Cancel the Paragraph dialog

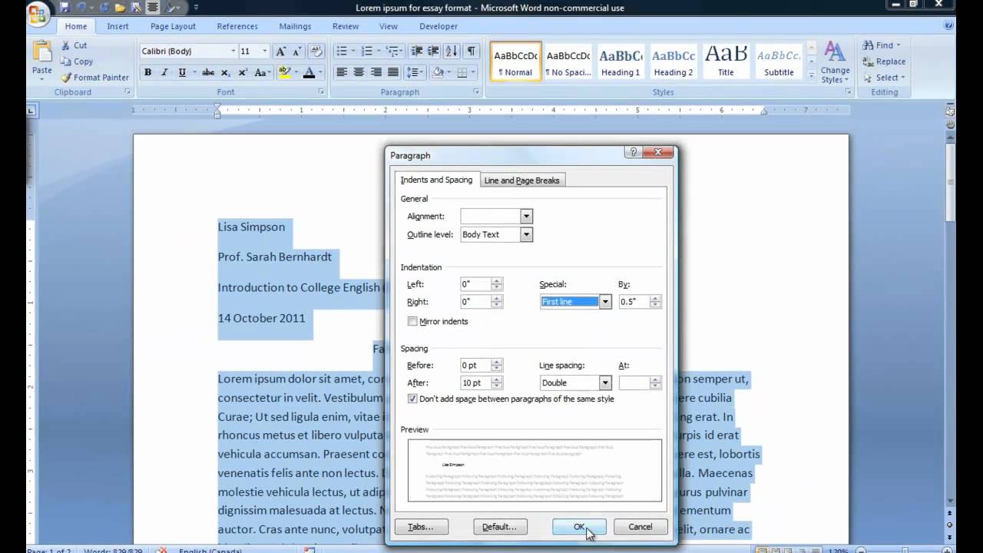coord(640,527)
